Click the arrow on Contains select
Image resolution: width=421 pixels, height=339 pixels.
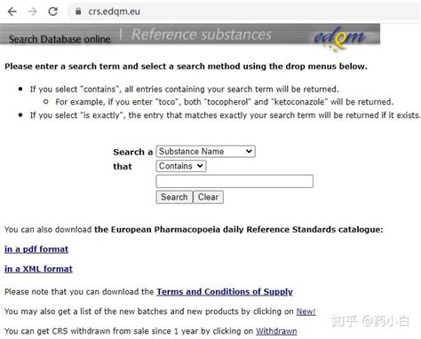(x=200, y=166)
